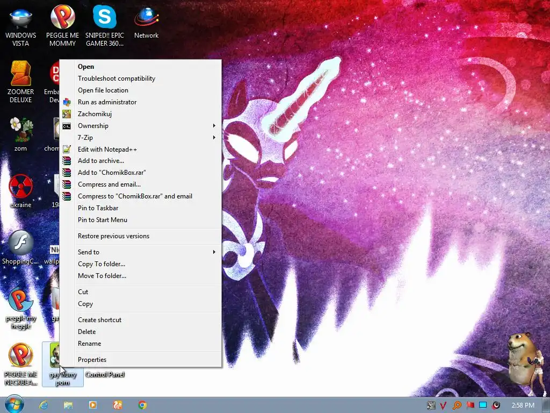Select the peggle my heggle desktop icon
Viewport: 550px width, 413px height.
tap(21, 308)
